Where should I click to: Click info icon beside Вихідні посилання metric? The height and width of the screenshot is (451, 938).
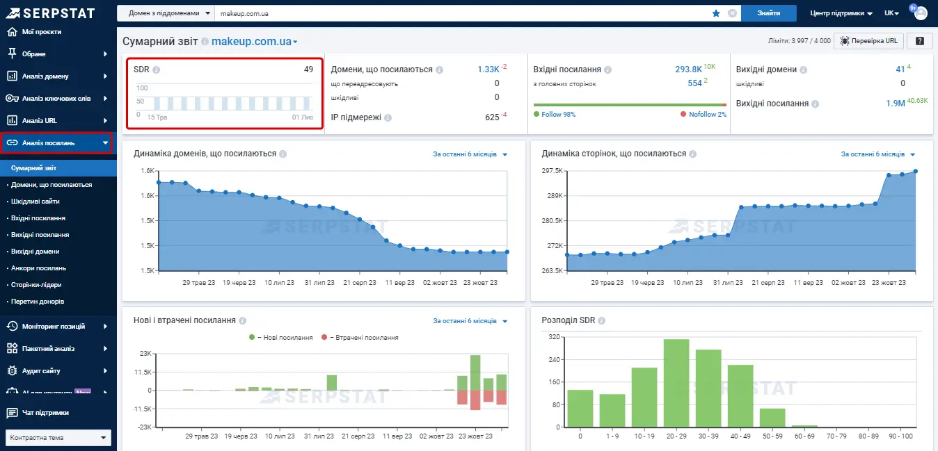click(816, 104)
